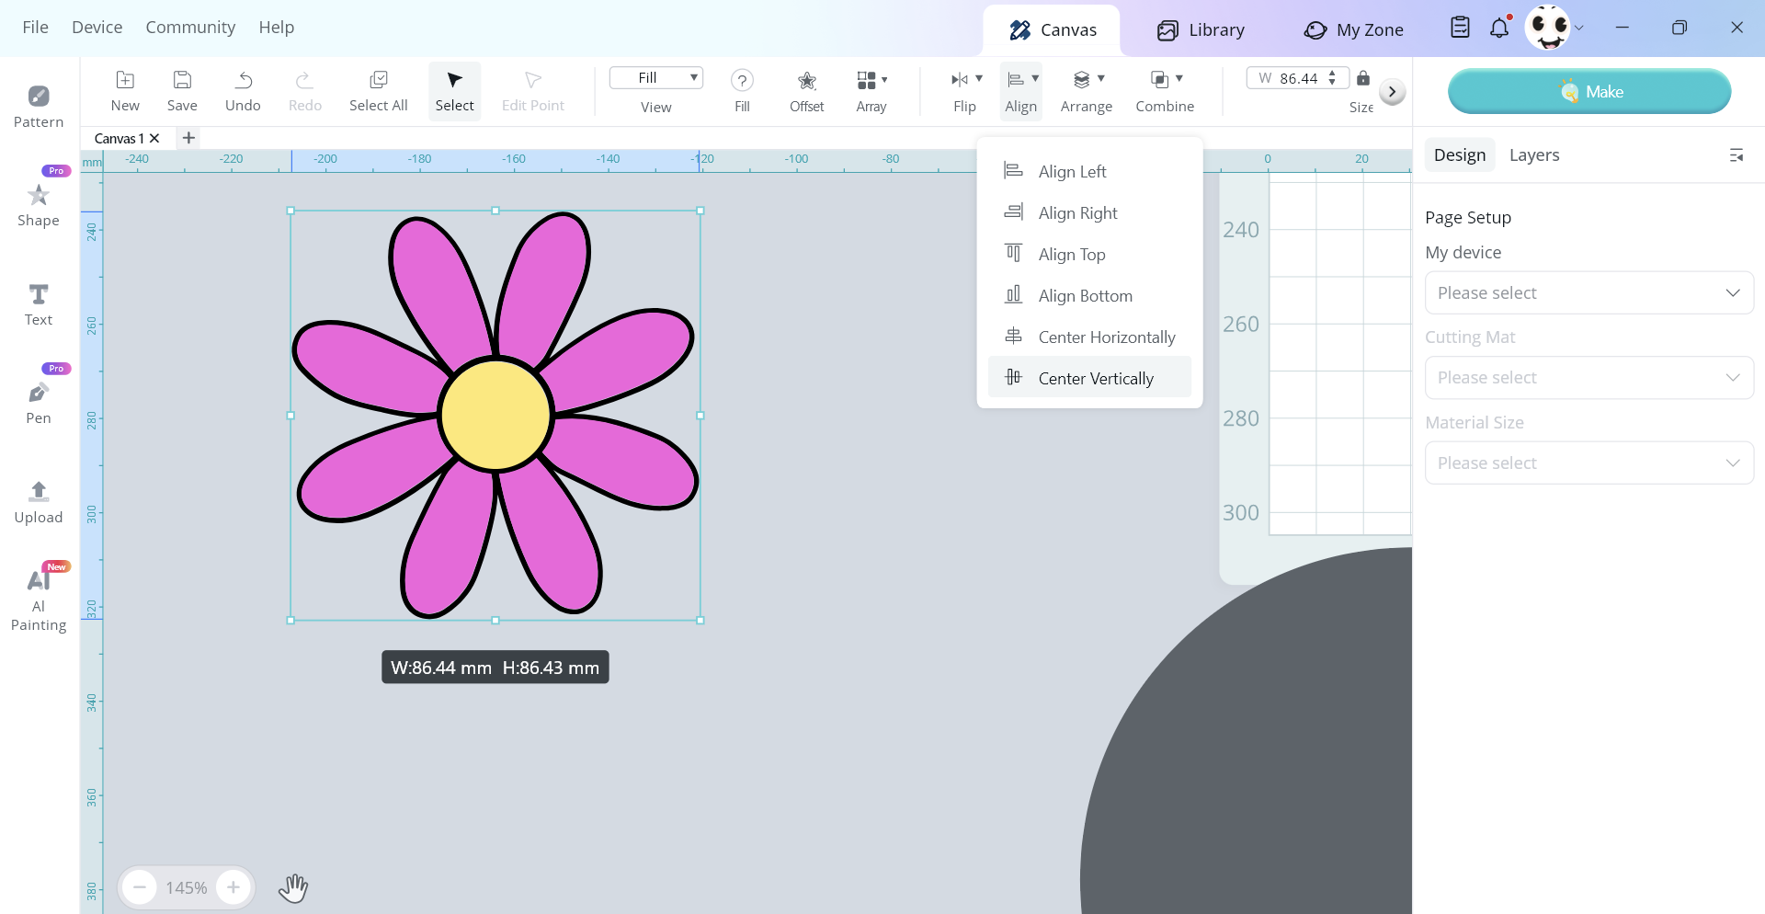The width and height of the screenshot is (1765, 914).
Task: Open AI Painting tool
Action: tap(39, 600)
